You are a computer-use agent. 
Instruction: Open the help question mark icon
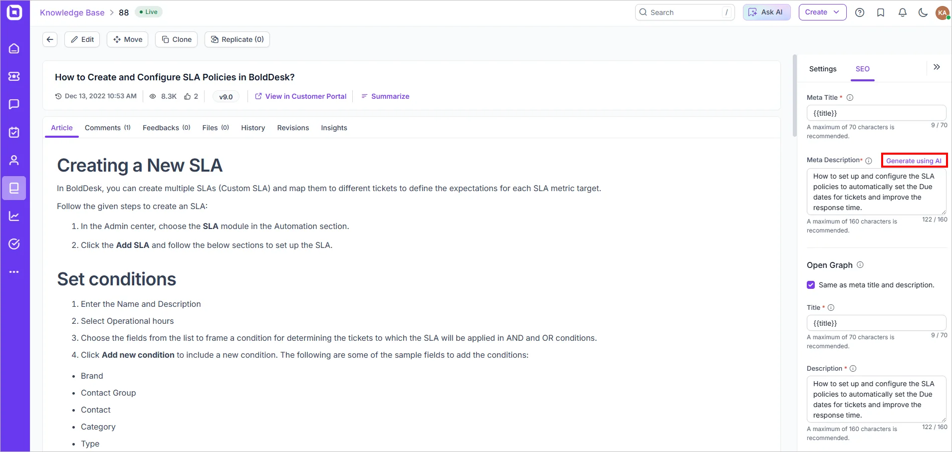[x=860, y=12]
